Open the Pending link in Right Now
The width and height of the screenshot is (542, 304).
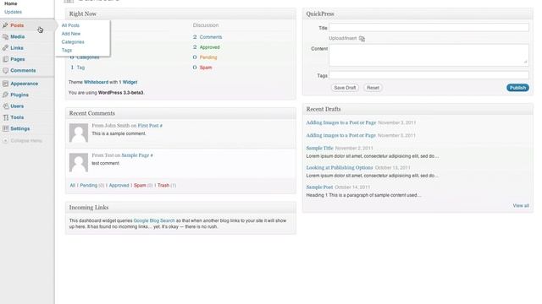(208, 57)
